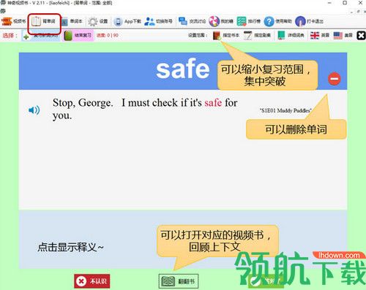Click 点击显示释义 to reveal the definition
The height and width of the screenshot is (290, 366).
[70, 247]
